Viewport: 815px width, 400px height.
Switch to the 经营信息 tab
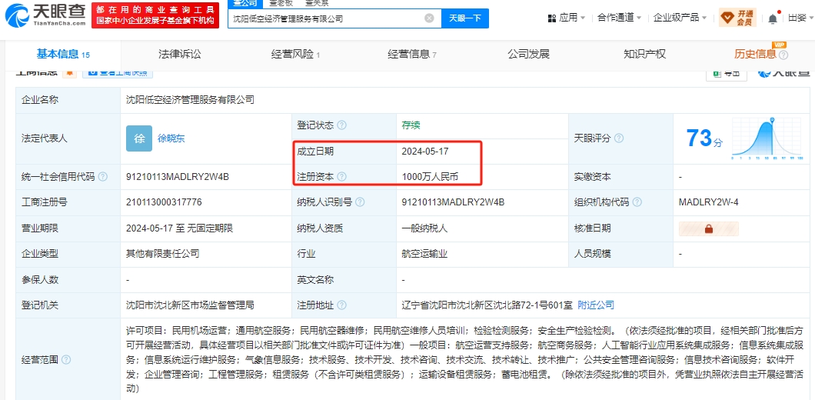pyautogui.click(x=411, y=54)
